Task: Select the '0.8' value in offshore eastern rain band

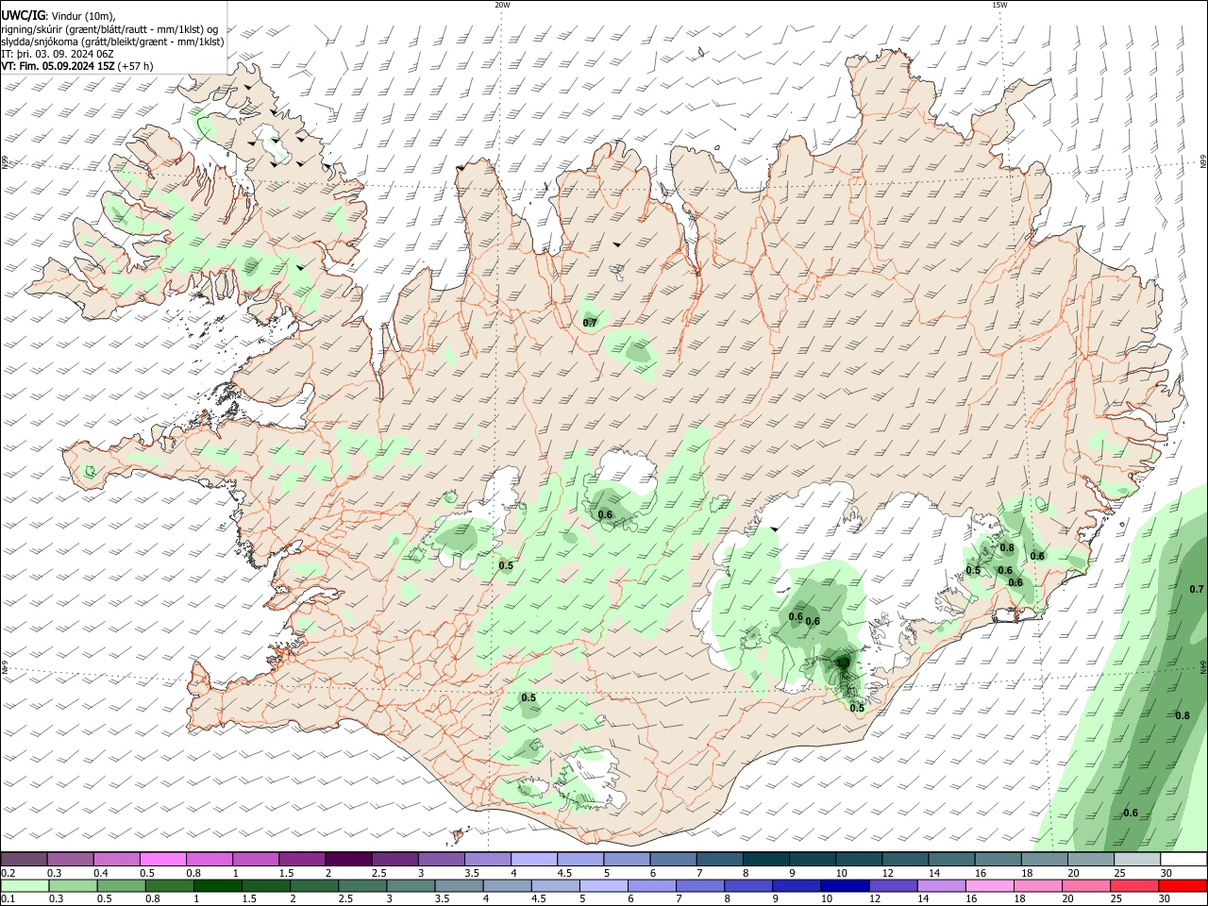Action: (1183, 715)
